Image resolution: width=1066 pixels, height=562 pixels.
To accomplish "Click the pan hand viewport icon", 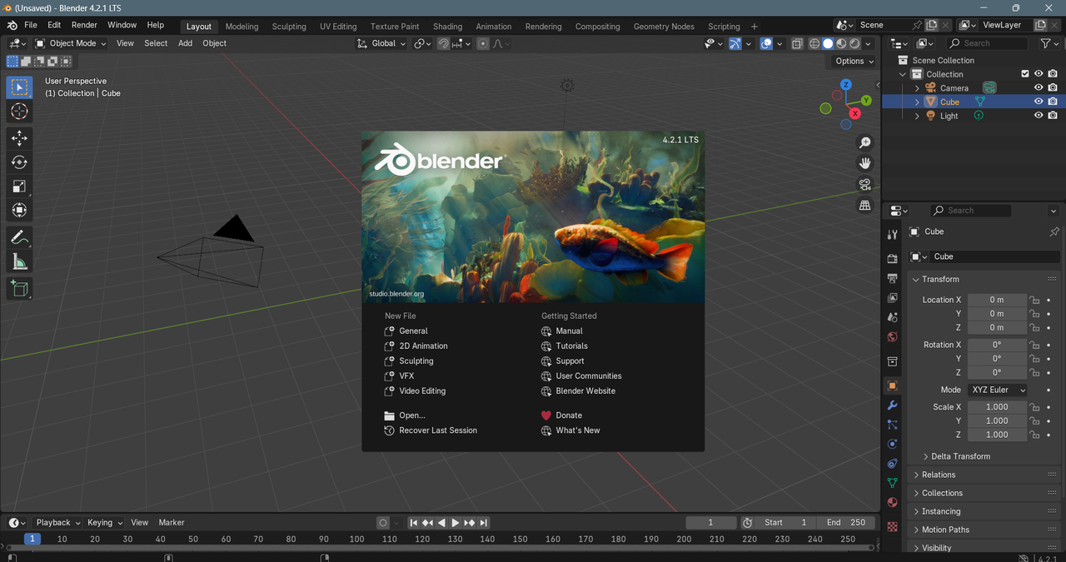I will click(865, 163).
